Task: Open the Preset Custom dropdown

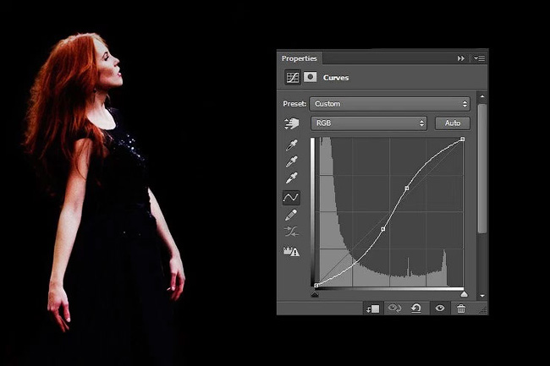Action: click(x=390, y=104)
